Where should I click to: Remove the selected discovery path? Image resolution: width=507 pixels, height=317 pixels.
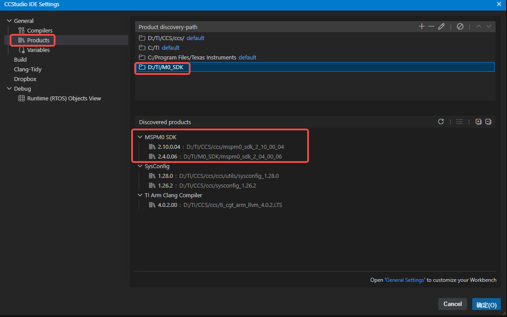click(431, 26)
